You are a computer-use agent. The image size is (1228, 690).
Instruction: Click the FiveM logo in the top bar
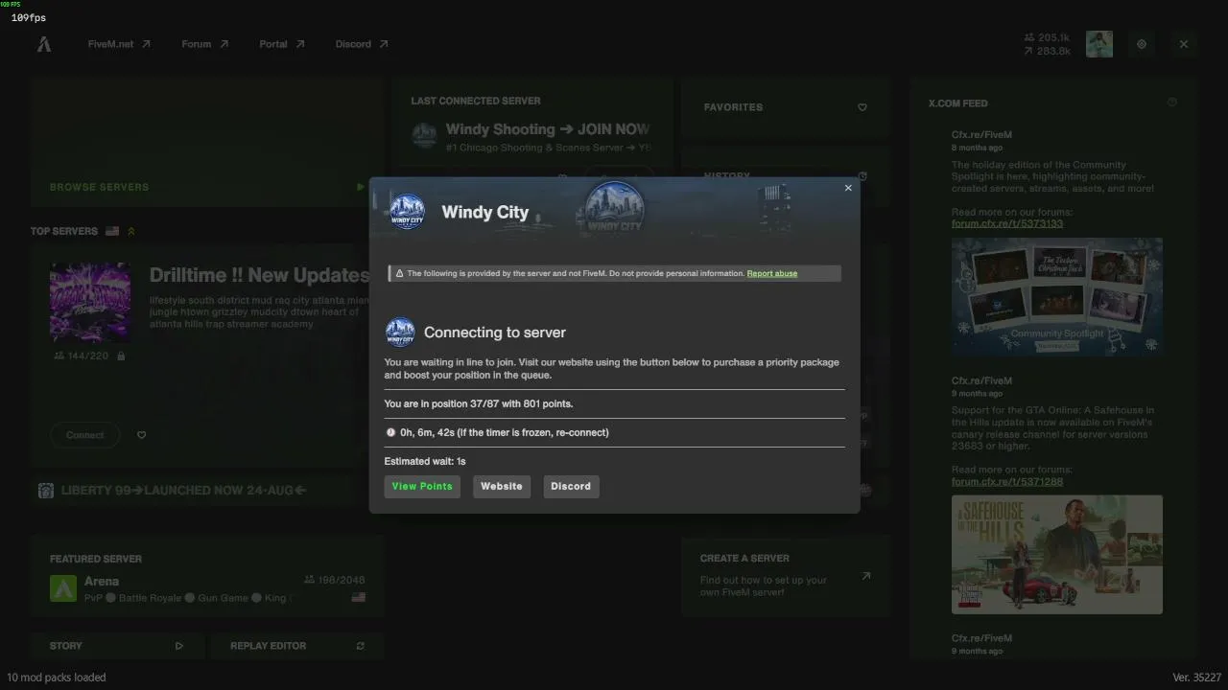click(x=44, y=44)
